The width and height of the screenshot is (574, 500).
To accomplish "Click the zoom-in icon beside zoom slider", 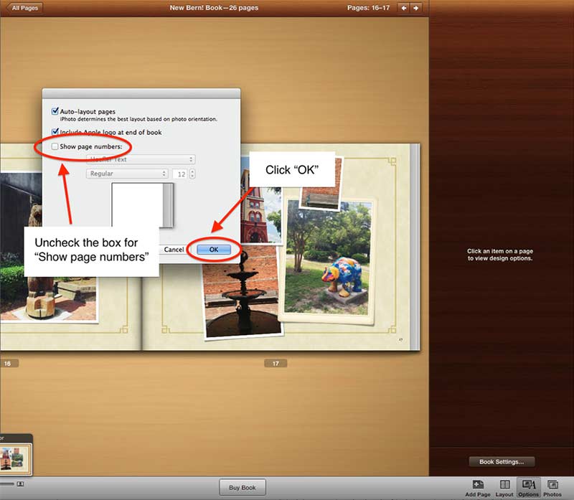I will (21, 484).
